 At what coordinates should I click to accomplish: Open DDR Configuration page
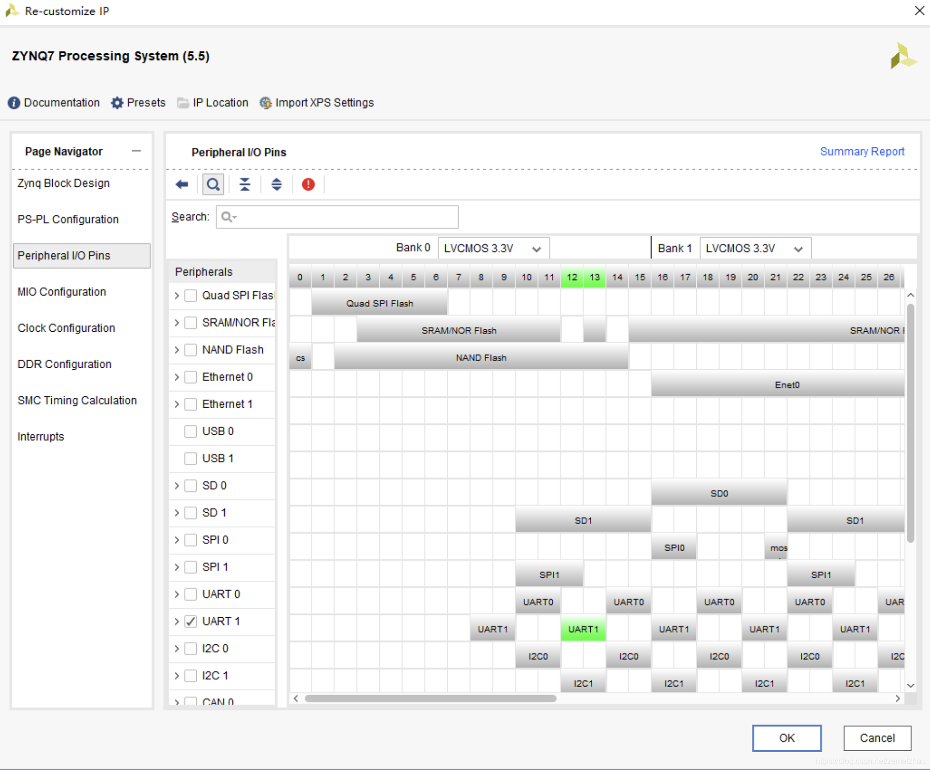65,364
